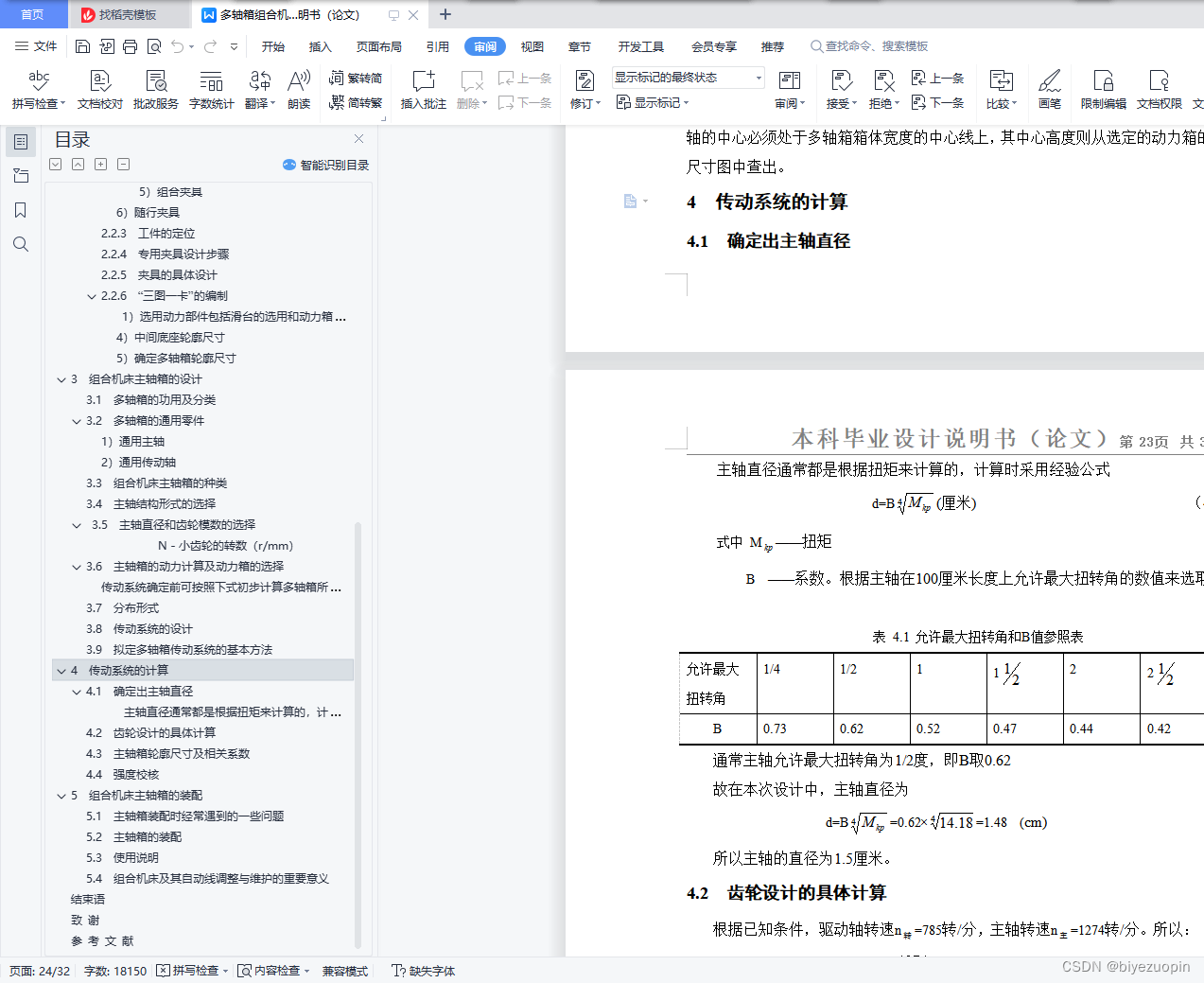Start read aloud (朗读)
Image resolution: width=1204 pixels, height=983 pixels.
pos(299,90)
